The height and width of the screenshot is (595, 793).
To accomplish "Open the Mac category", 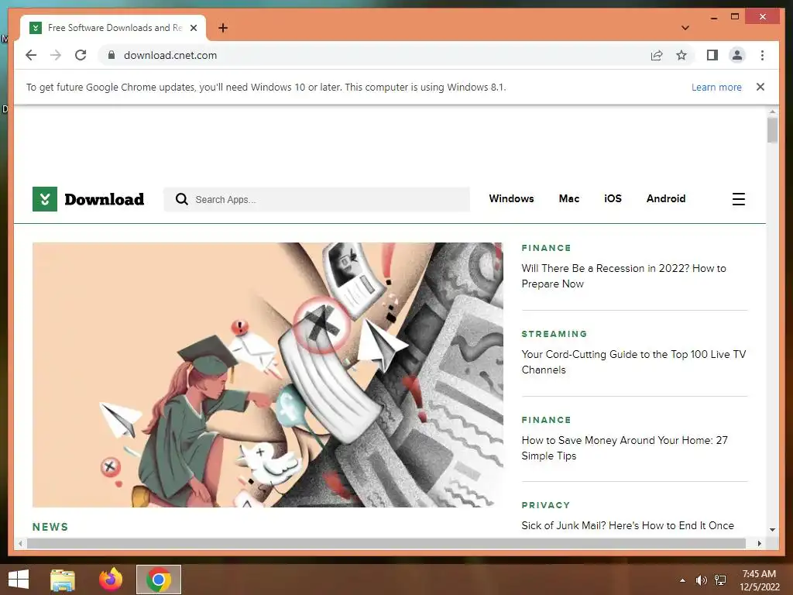I will pos(569,199).
